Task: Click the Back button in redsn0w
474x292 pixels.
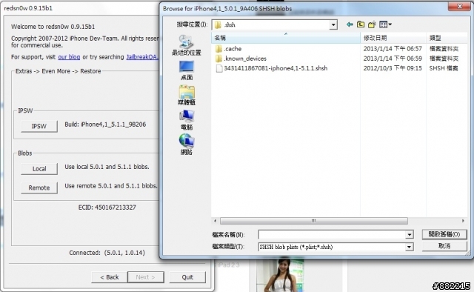Action: click(110, 277)
